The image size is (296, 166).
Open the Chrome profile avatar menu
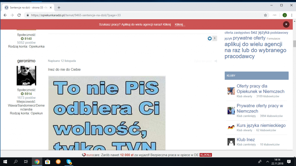click(284, 15)
